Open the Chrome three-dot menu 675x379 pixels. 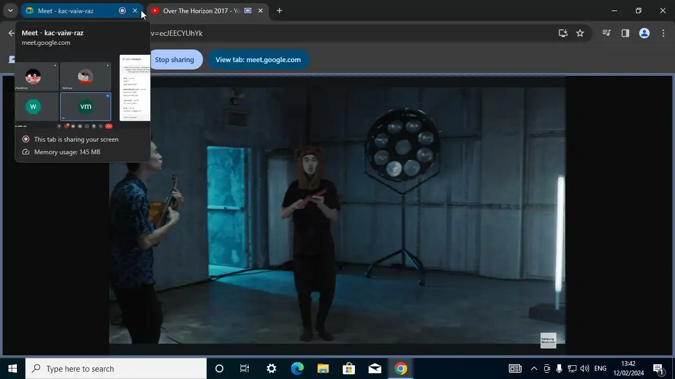[663, 33]
